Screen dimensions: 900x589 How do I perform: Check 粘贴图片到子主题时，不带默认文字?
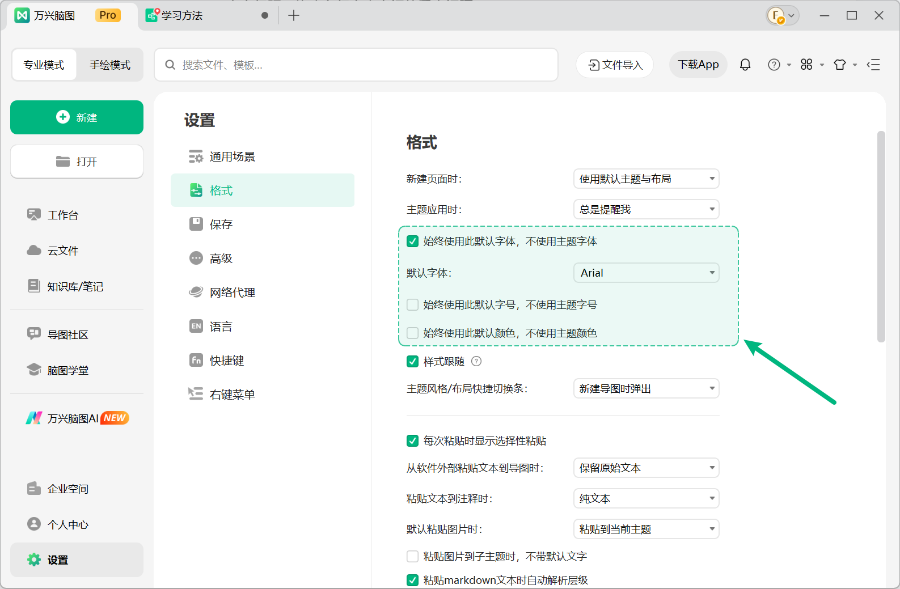click(x=413, y=557)
